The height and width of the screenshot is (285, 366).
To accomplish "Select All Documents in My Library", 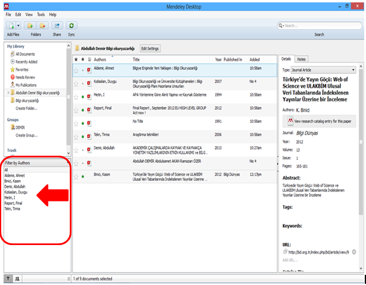I will coord(25,54).
